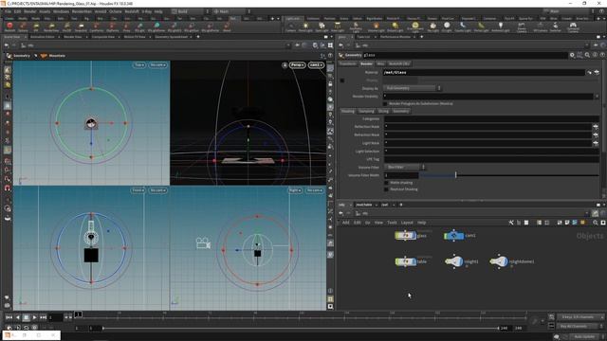Click the Material path input field
This screenshot has height=341, width=607.
coord(484,72)
